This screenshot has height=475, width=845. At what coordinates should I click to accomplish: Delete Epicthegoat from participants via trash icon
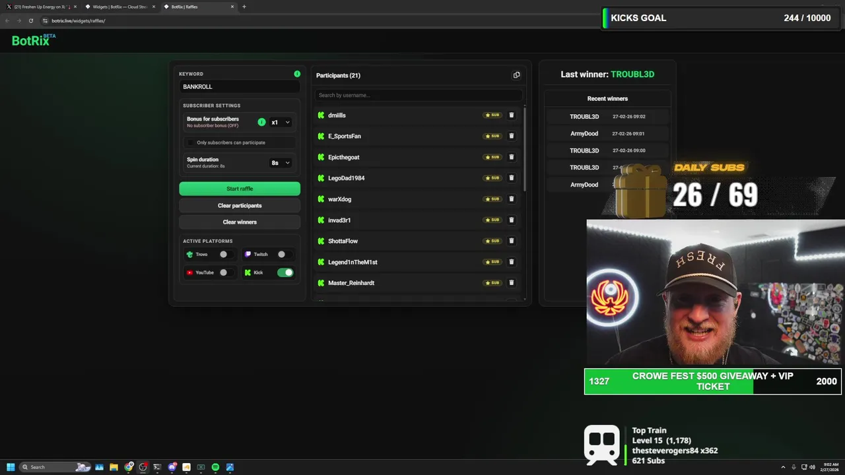click(511, 157)
